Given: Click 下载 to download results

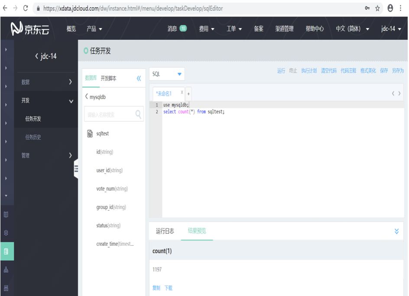Looking at the screenshot, I should [x=169, y=288].
